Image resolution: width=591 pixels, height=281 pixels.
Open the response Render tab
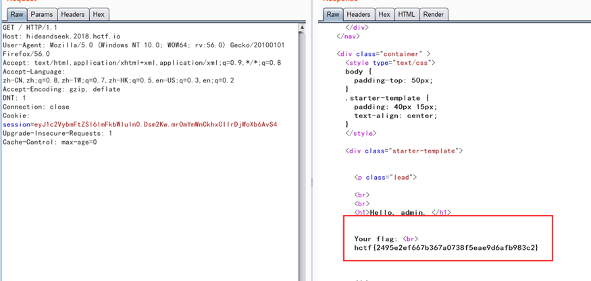tap(433, 14)
